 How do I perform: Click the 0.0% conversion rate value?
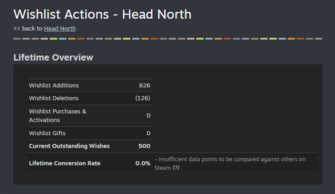point(143,163)
